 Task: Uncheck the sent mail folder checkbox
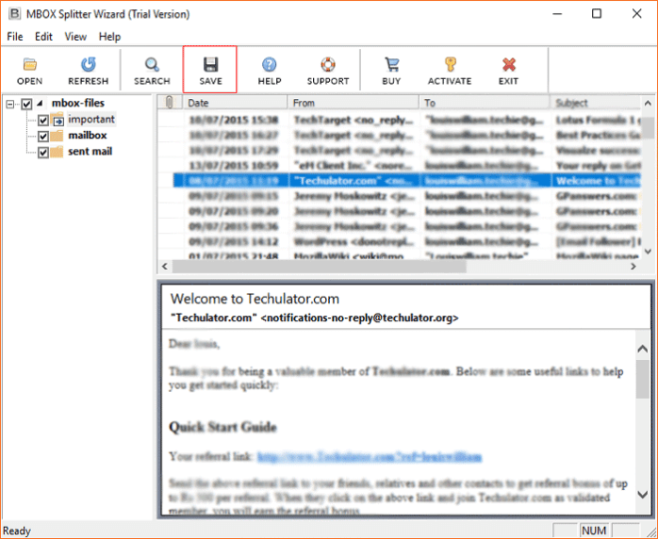(43, 153)
